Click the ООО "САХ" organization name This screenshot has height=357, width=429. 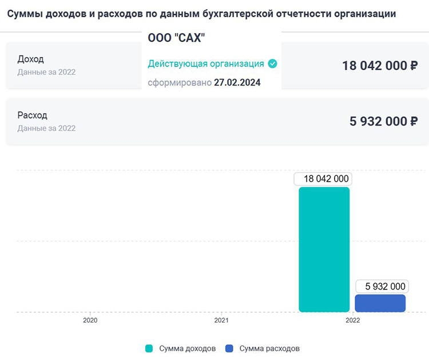tap(176, 38)
